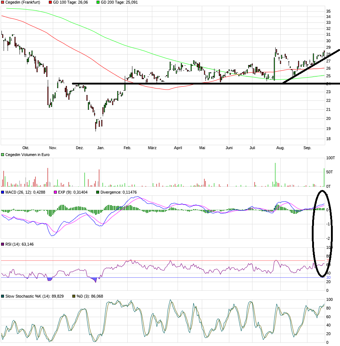Click the 'Sep.' month axis label
Screen dimensions: 340x346
(x=307, y=148)
